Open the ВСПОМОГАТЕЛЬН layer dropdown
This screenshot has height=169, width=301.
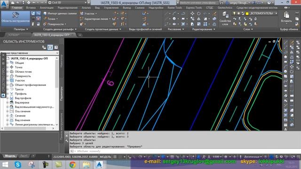[276, 14]
